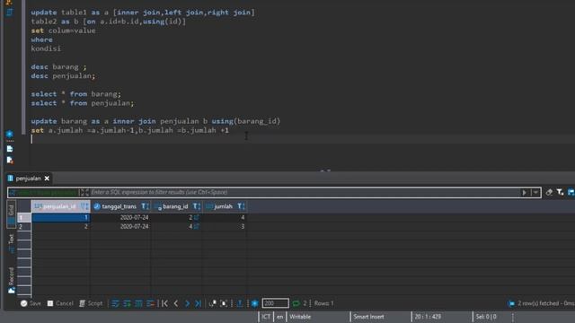Open the custom filters funnel icon
Screen dimensions: 575x323
(560, 192)
